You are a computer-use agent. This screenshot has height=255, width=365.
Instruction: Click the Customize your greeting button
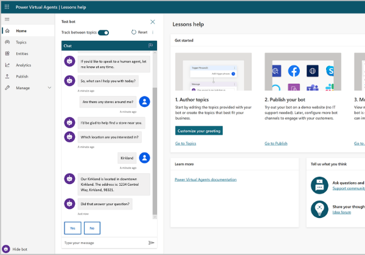(x=199, y=131)
